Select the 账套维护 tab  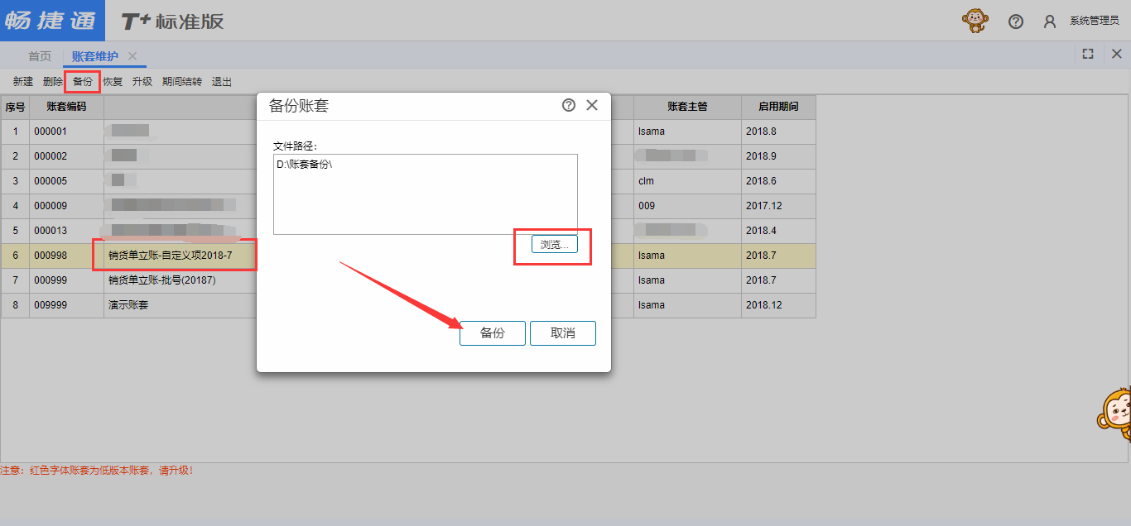click(x=94, y=56)
